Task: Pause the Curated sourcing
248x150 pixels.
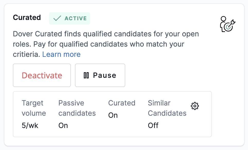Action: click(100, 75)
